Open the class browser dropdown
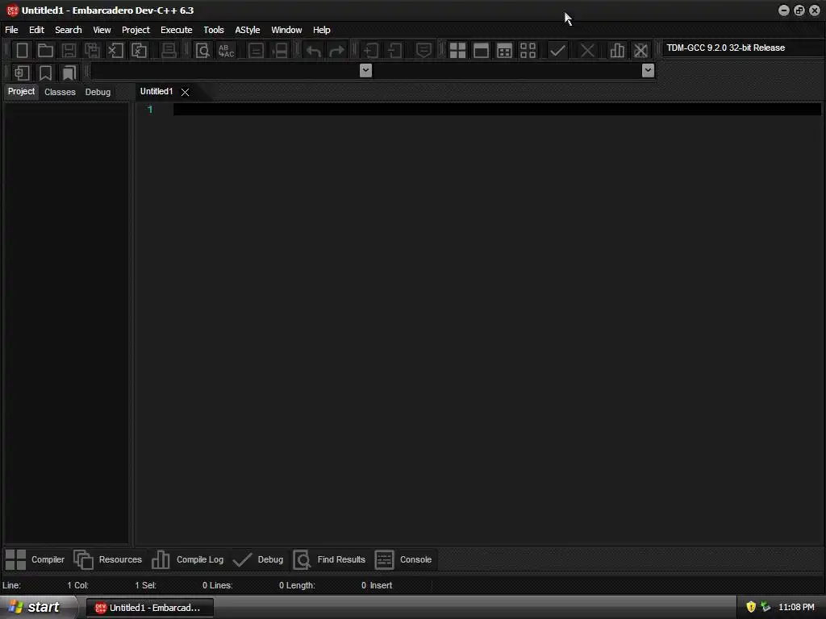 click(x=365, y=71)
